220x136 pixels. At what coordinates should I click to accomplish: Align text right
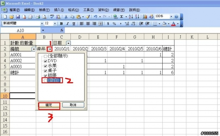tap(94, 24)
